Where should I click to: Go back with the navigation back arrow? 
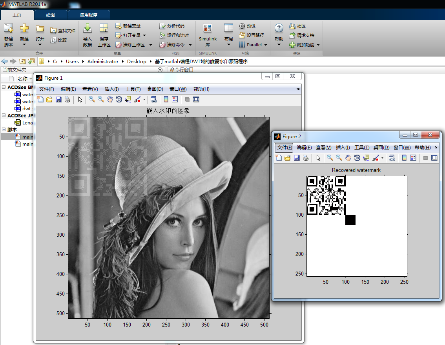5,61
